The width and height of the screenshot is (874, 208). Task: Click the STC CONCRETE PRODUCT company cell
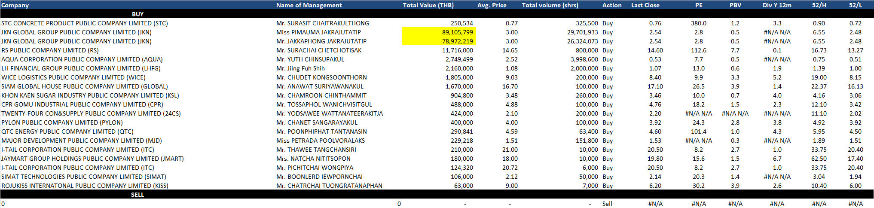[x=85, y=23]
